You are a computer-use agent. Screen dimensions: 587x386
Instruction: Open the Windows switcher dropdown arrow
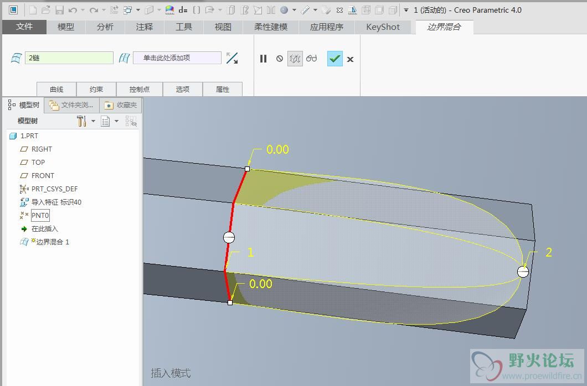coord(138,10)
